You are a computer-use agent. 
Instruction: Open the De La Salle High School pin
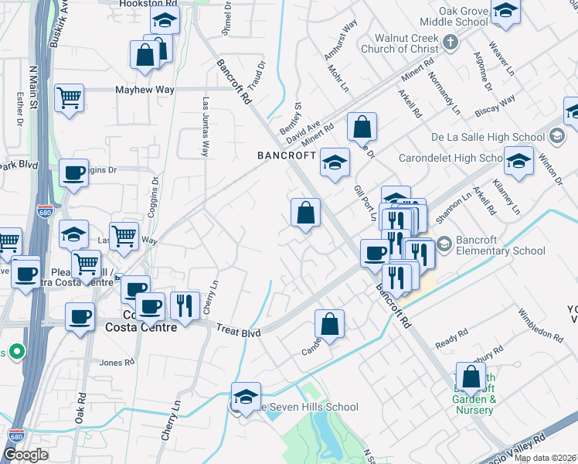coord(557,137)
